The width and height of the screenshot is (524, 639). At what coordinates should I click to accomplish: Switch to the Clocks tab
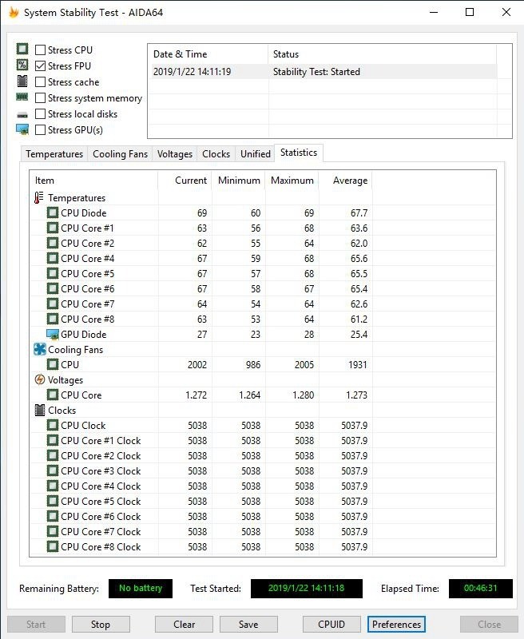[216, 154]
